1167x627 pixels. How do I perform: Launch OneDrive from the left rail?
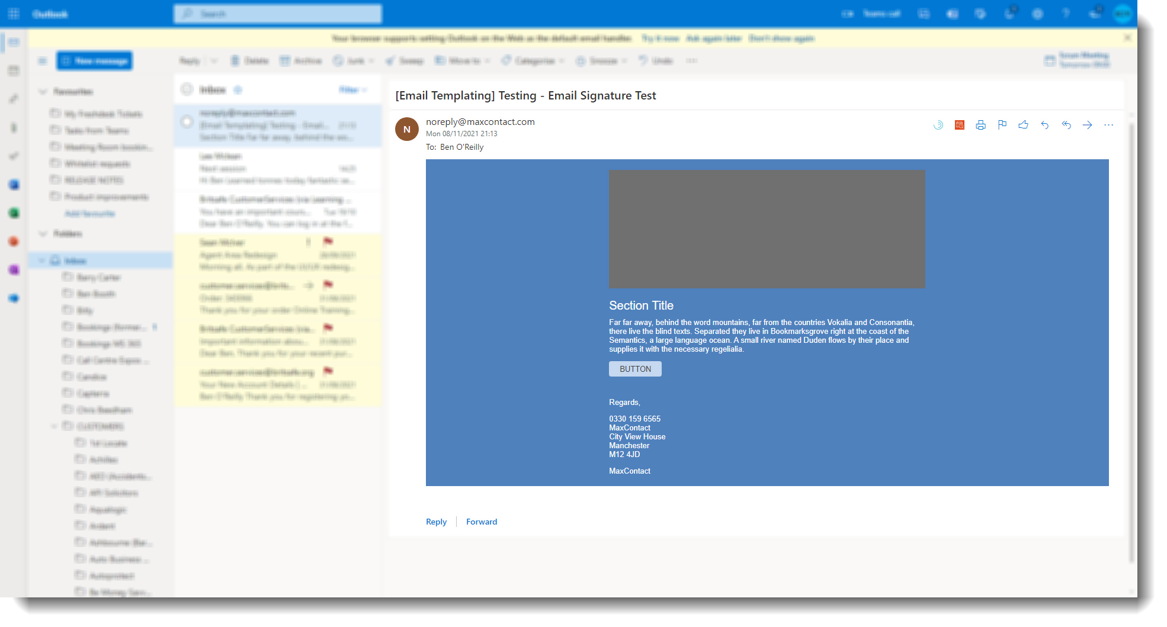click(x=14, y=298)
